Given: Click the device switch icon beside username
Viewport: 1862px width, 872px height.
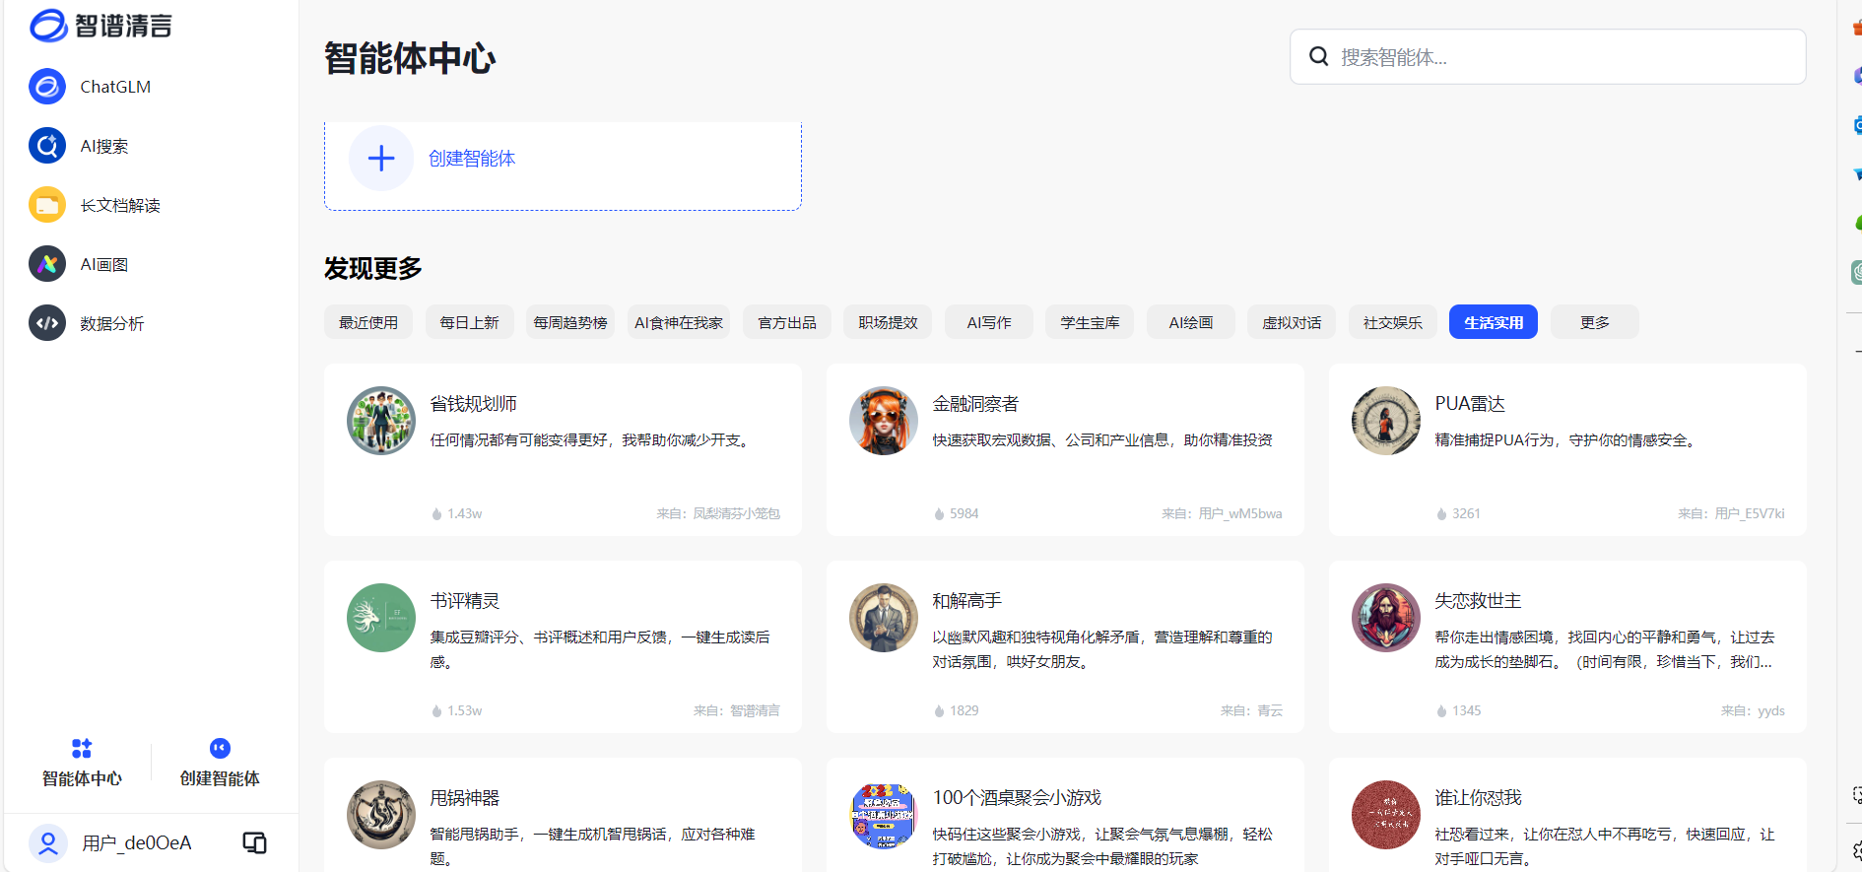Looking at the screenshot, I should point(254,842).
